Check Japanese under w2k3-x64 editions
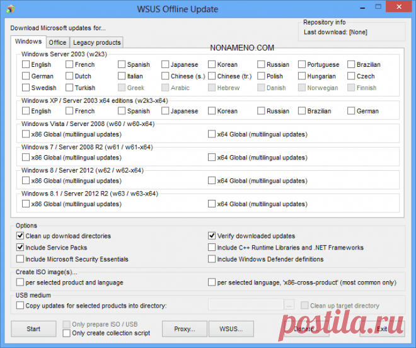416x348 pixels. click(x=165, y=111)
